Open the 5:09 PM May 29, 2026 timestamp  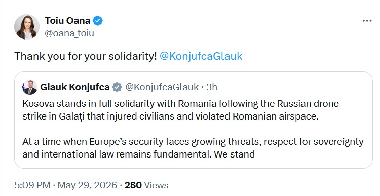coord(66,185)
